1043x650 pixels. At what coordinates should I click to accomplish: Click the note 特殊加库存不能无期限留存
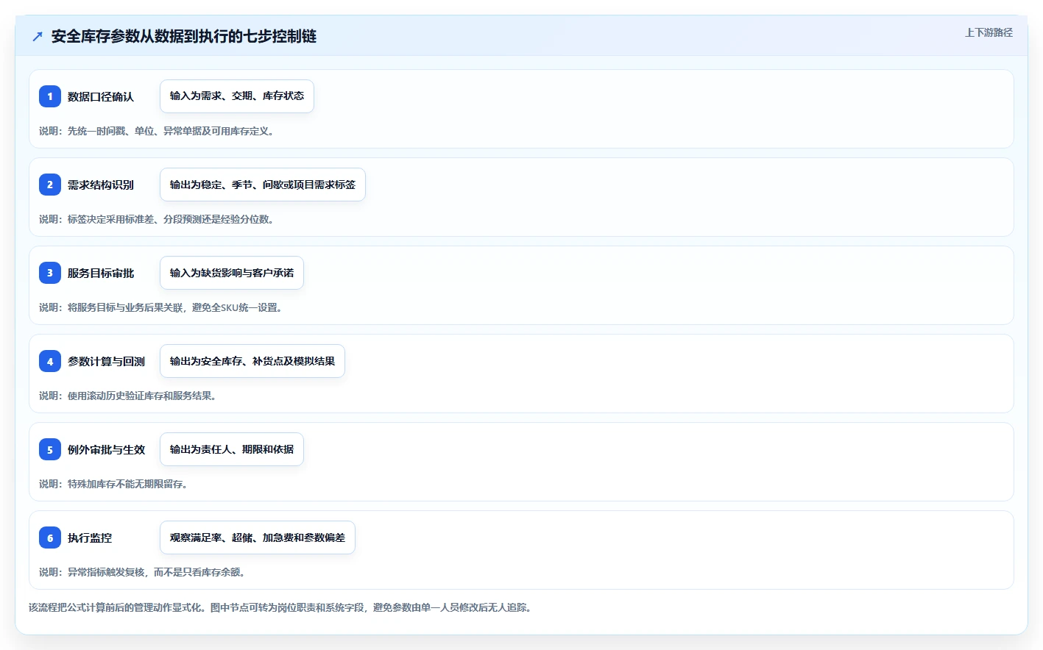point(115,484)
